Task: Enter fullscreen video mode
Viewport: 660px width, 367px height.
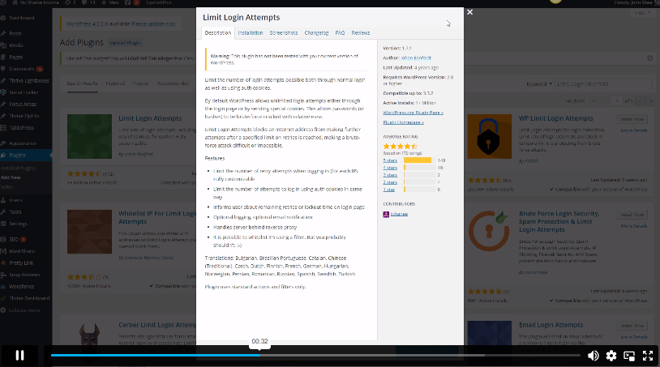Action: tap(648, 356)
